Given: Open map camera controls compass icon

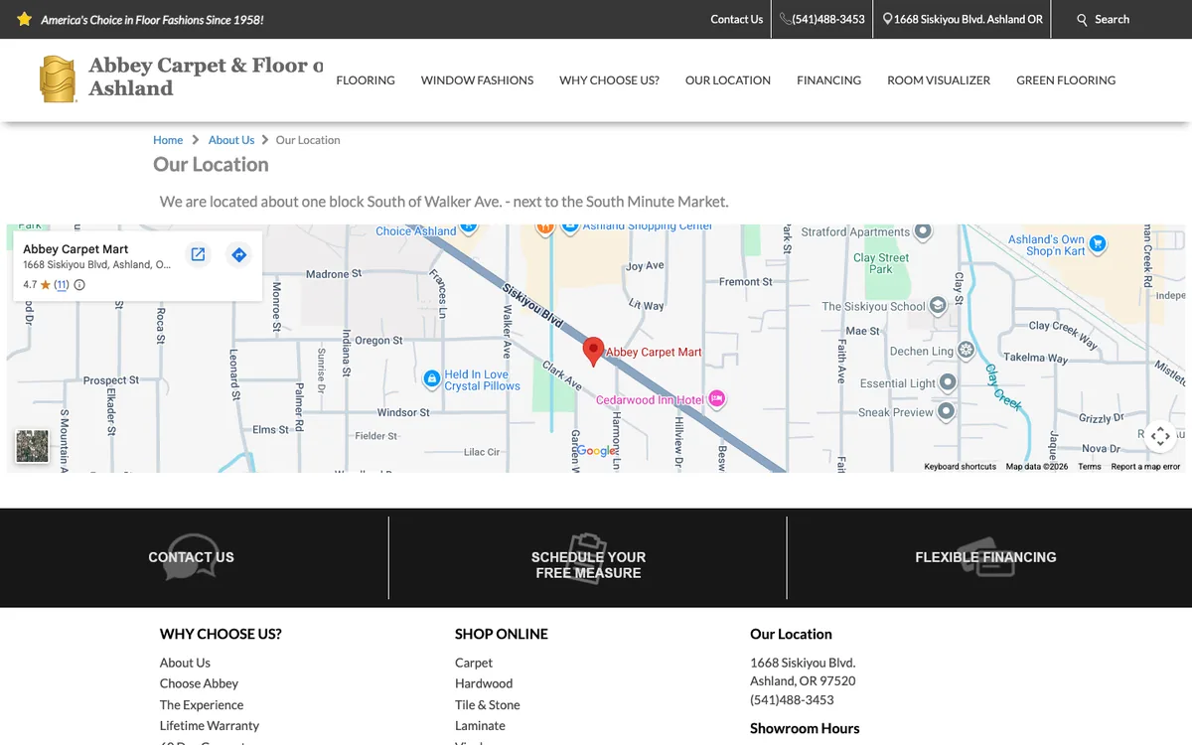Looking at the screenshot, I should coord(1160,436).
